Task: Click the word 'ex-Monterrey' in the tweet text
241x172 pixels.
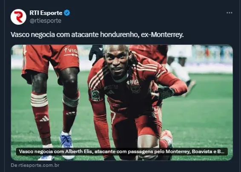Action: (162, 35)
